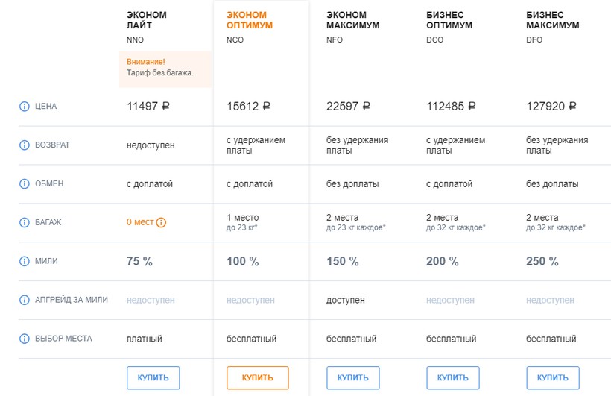Purchase the Бизнес Максимум fare
Viewport: 611px width, 396px height.
552,377
